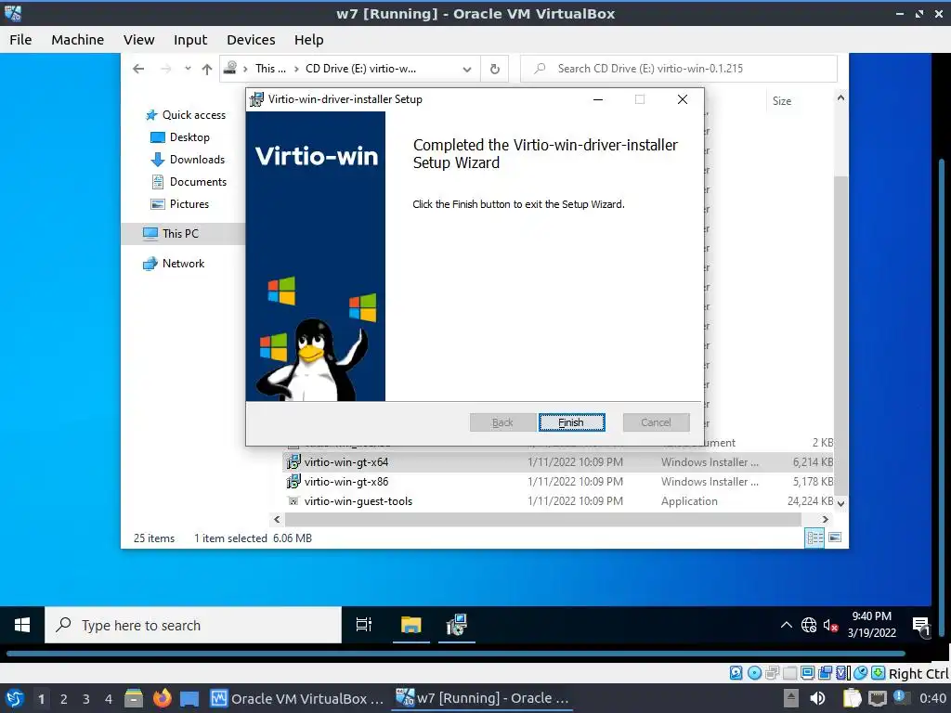Click the Windows taskbar search box
This screenshot has height=713, width=951.
[193, 625]
